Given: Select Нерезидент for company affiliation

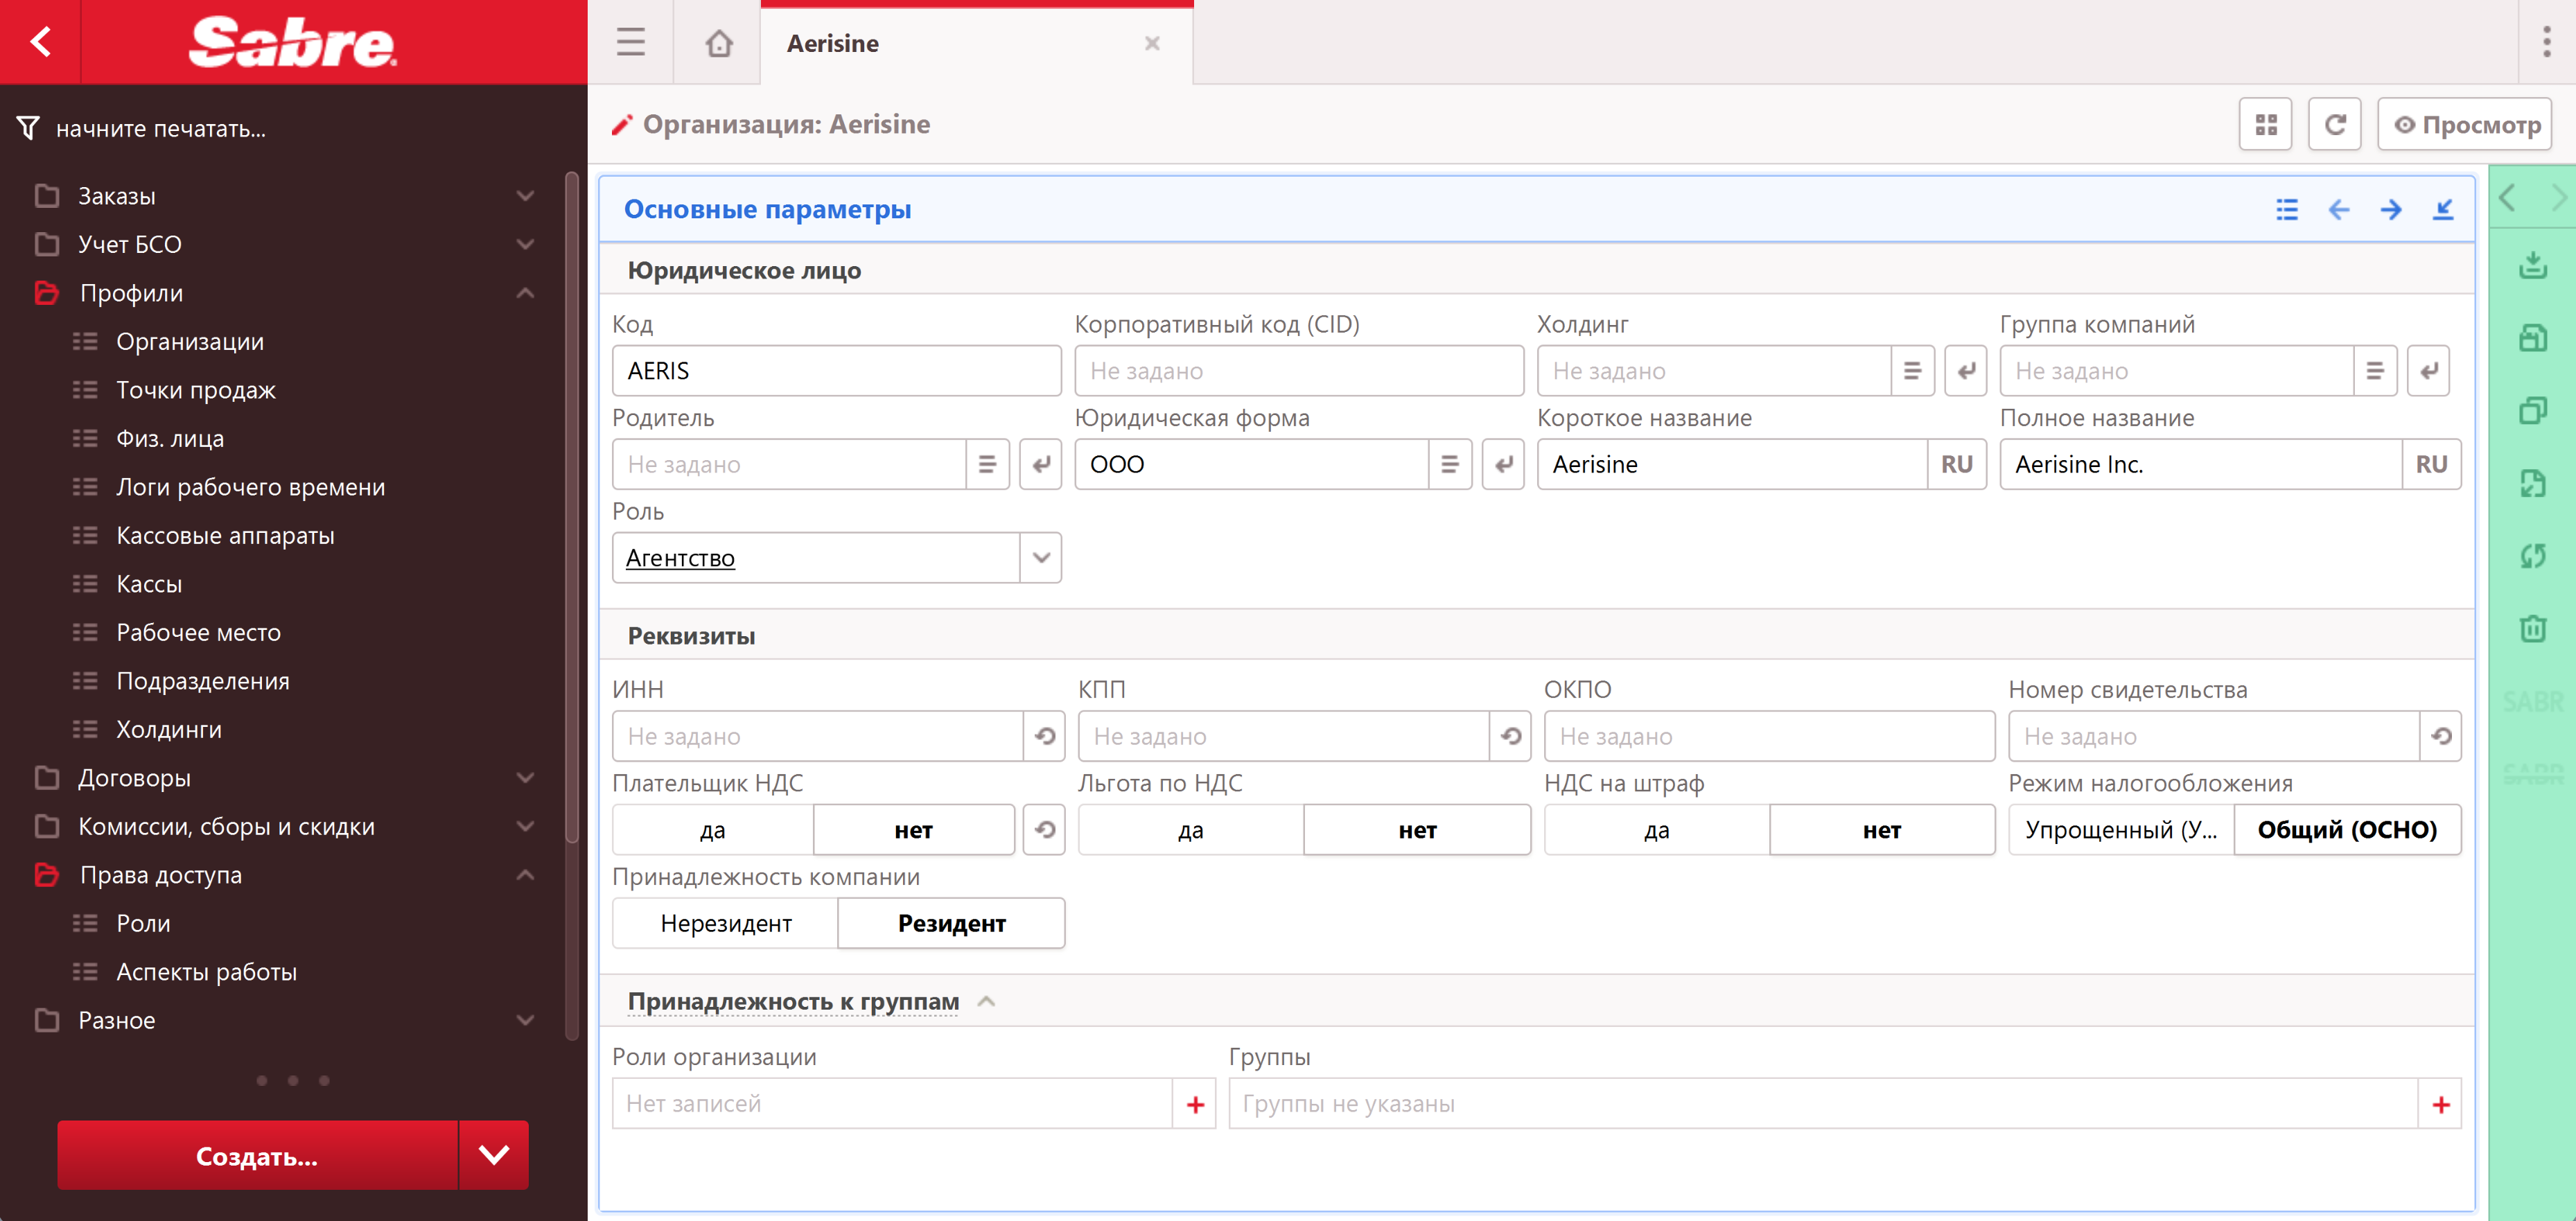Looking at the screenshot, I should point(725,923).
